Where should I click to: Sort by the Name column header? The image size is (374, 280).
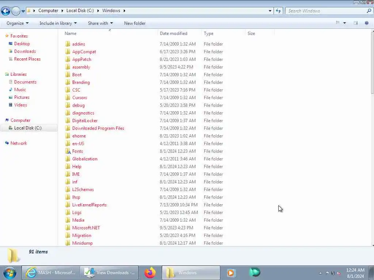70,34
